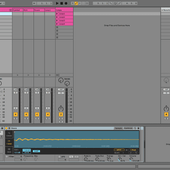Open the dropdown at the top-left toolbar
Image resolution: width=170 pixels, height=170 pixels.
pyautogui.click(x=2, y=3)
